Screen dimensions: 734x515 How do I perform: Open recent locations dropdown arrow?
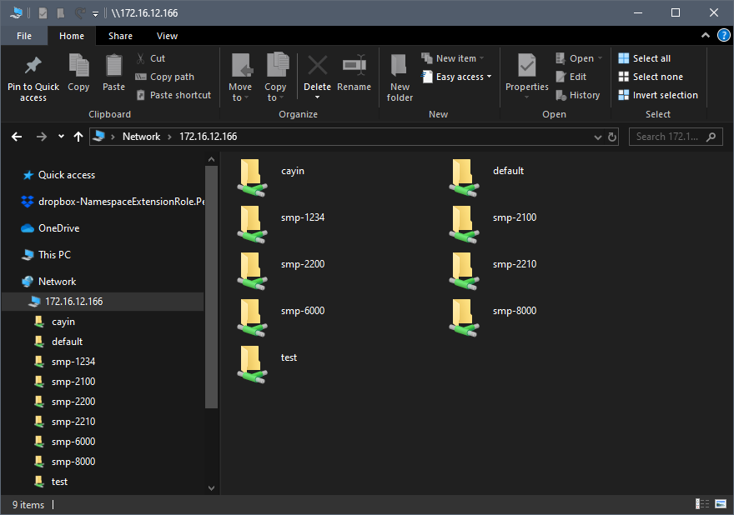click(61, 137)
